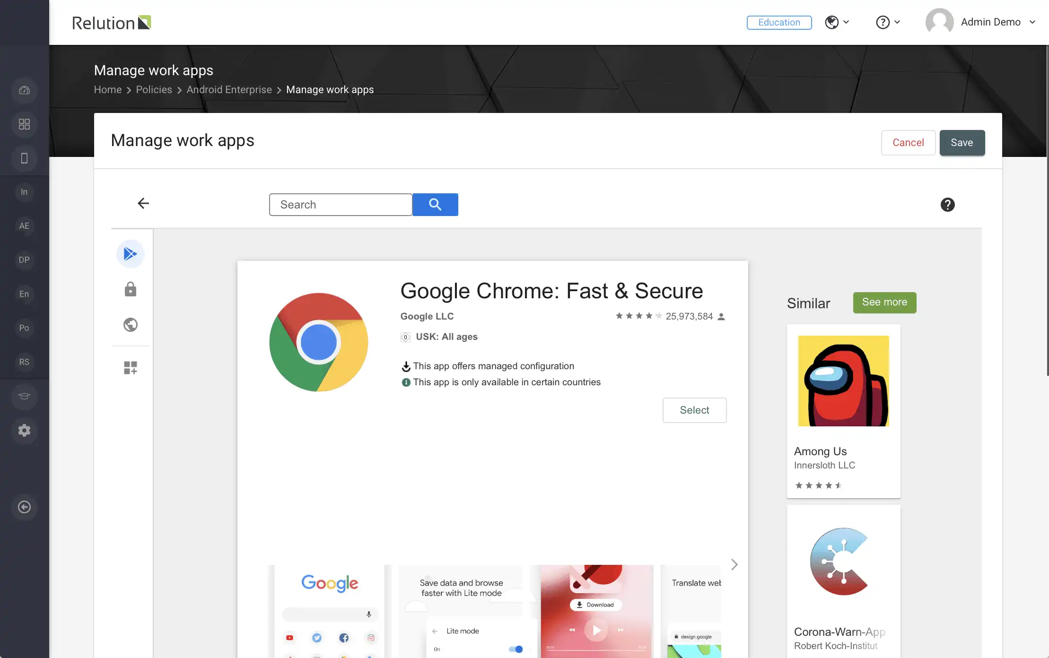Image resolution: width=1049 pixels, height=658 pixels.
Task: Click See more similar apps
Action: pos(884,302)
